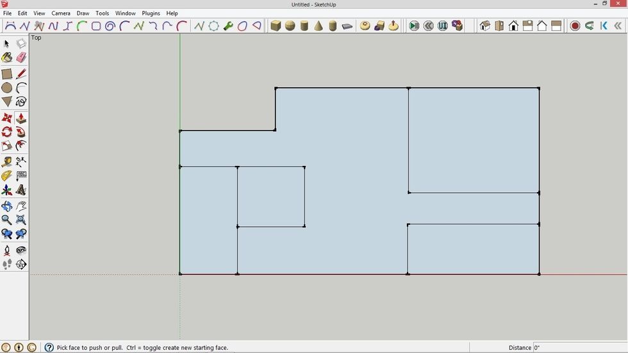This screenshot has width=628, height=353.
Task: Select the Push/Pull tool
Action: click(x=21, y=119)
